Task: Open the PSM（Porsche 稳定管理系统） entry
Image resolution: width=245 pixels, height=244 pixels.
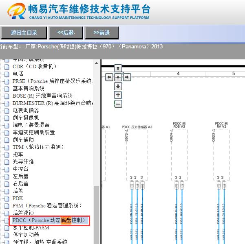Action: click(47, 206)
